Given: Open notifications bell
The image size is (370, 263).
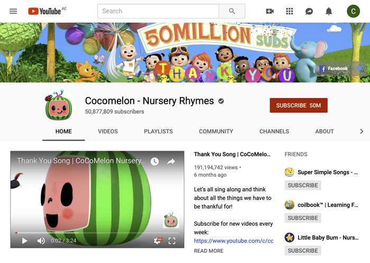Looking at the screenshot, I should point(329,11).
